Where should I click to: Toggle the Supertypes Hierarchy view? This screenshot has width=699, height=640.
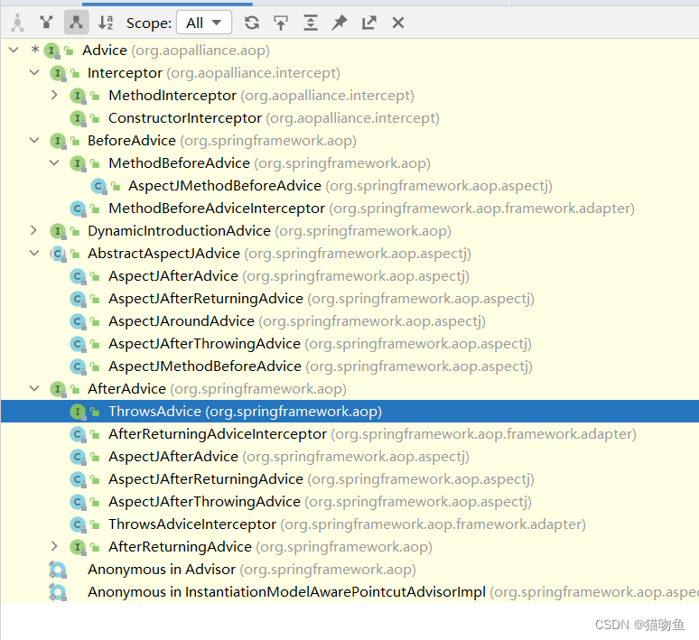click(47, 23)
